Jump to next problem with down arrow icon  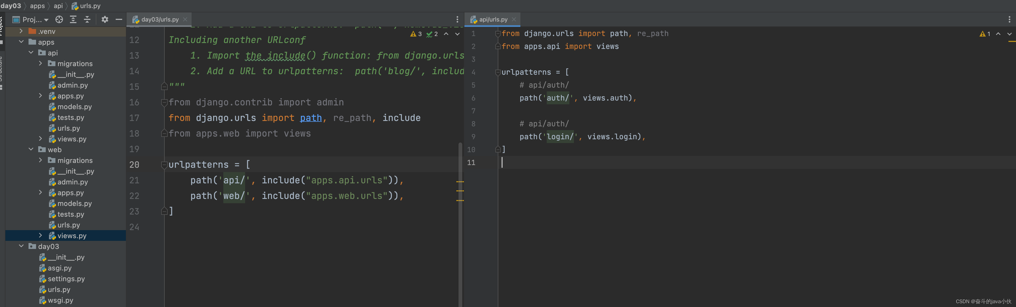(x=458, y=34)
